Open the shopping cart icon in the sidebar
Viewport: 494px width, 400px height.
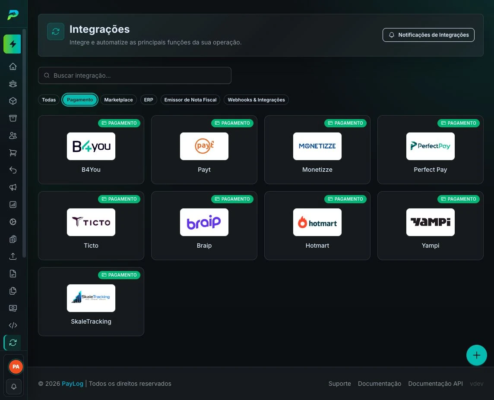(13, 153)
